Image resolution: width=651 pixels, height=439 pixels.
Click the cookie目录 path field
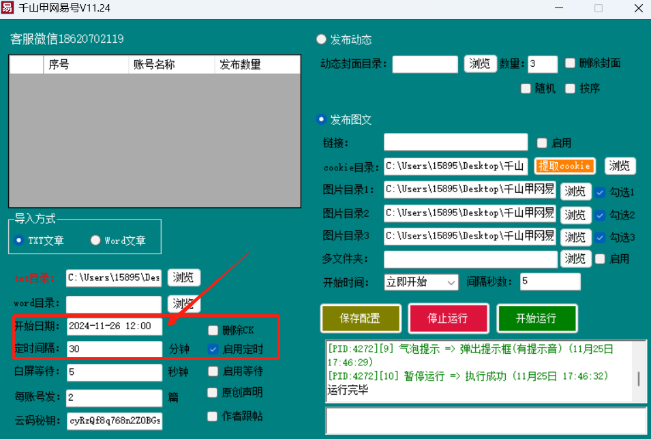[x=456, y=166]
